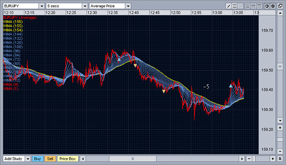Click the horizontal scrollbar thumb

[x=133, y=159]
